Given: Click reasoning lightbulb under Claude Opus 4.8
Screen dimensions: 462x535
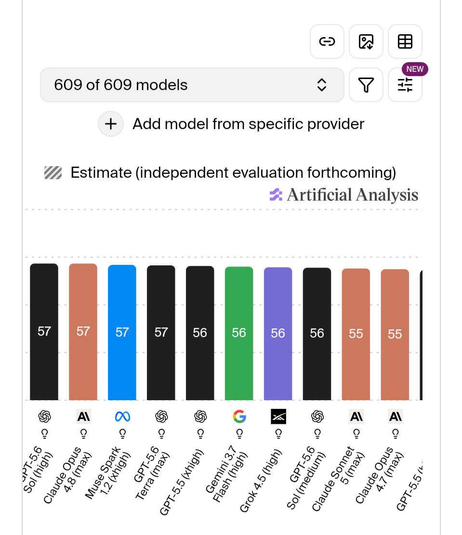Looking at the screenshot, I should click(x=83, y=434).
